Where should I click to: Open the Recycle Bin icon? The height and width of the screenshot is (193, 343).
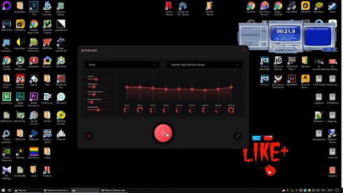point(332,172)
